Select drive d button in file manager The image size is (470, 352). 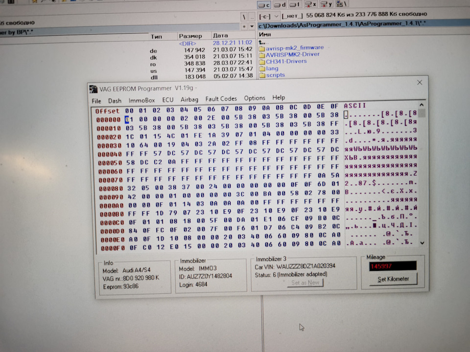[280, 5]
